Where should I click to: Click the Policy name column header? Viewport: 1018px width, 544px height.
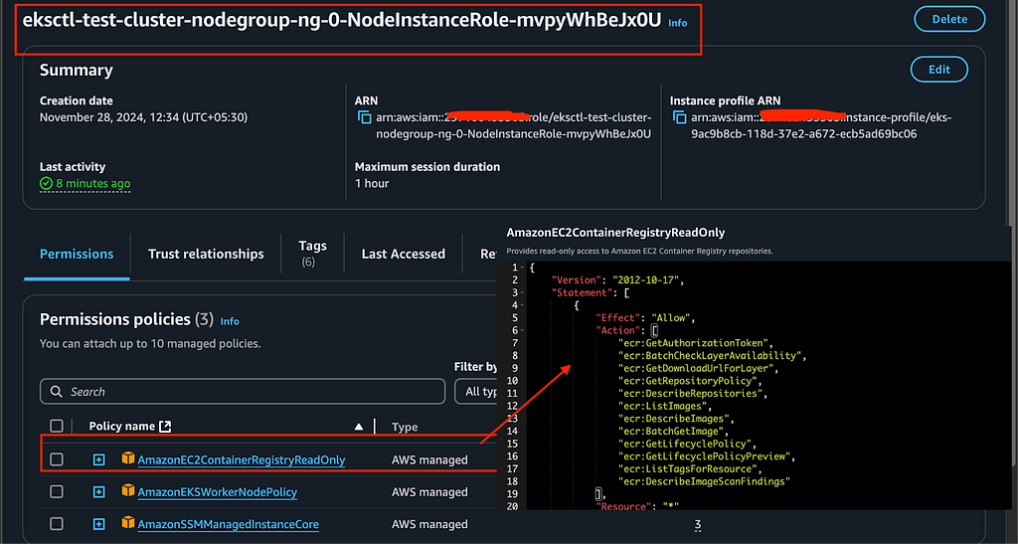click(121, 426)
